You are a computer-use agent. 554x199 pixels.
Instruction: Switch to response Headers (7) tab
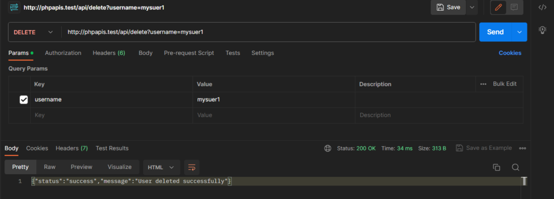pyautogui.click(x=72, y=148)
